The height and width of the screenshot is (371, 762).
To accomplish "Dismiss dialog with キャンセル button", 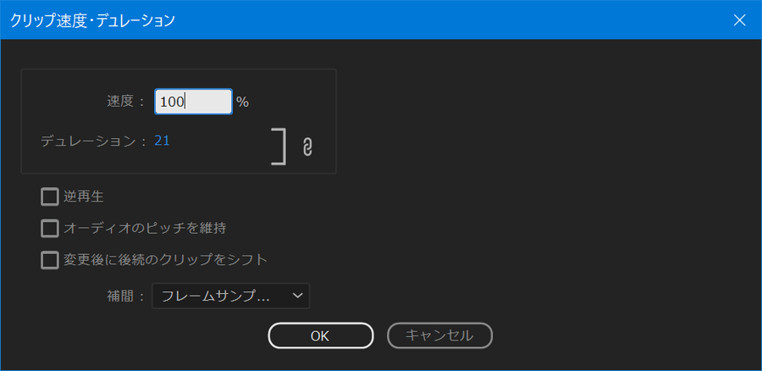I will coord(439,335).
